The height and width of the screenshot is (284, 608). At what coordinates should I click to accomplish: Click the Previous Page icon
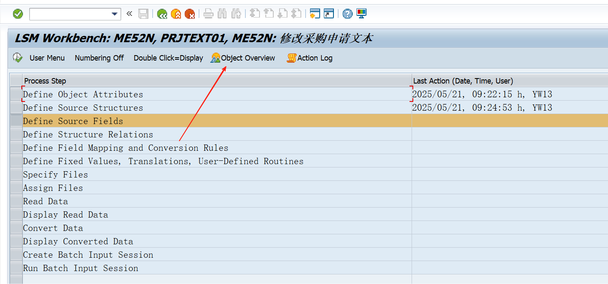point(269,14)
